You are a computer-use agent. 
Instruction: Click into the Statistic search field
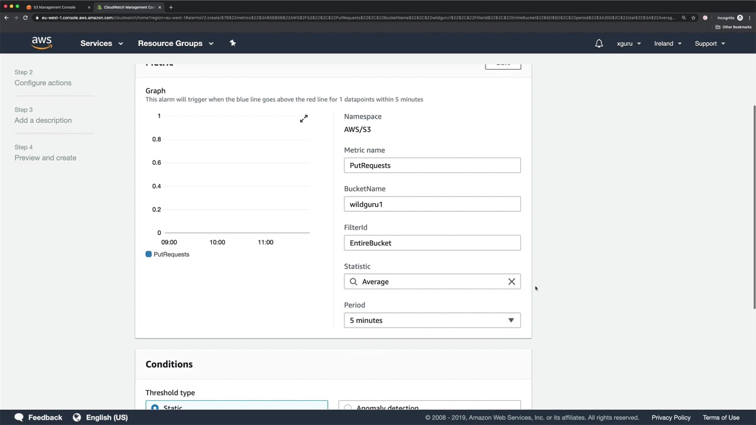coord(432,282)
